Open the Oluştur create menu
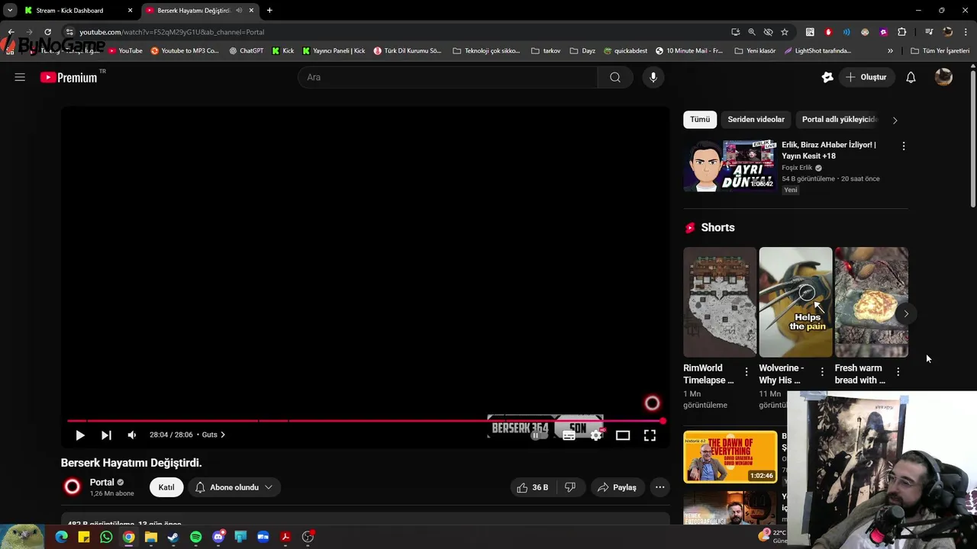 [x=866, y=77]
